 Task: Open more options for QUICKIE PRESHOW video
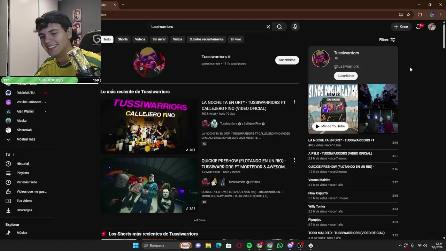[x=294, y=160]
